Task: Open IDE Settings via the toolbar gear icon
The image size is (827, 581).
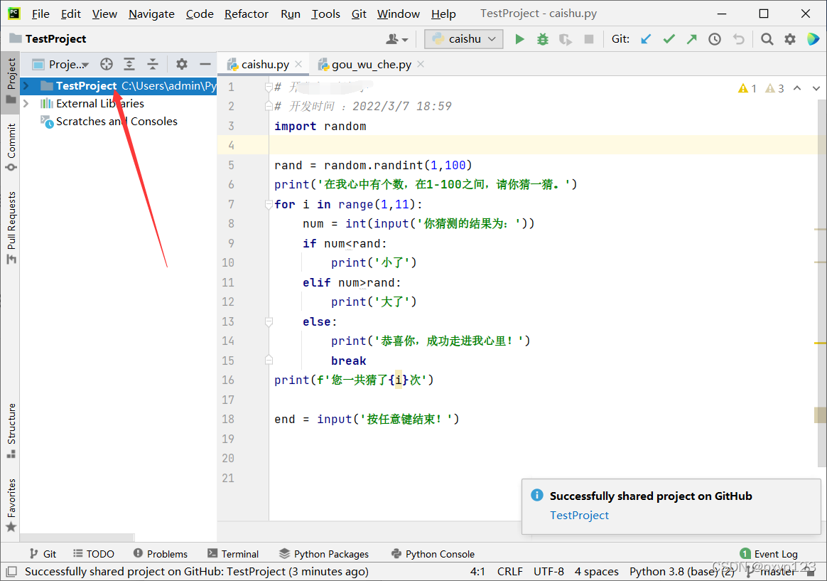Action: (x=790, y=39)
